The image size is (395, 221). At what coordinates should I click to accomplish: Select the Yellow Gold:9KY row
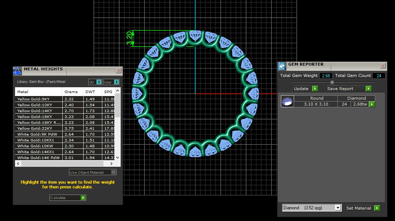[65, 99]
